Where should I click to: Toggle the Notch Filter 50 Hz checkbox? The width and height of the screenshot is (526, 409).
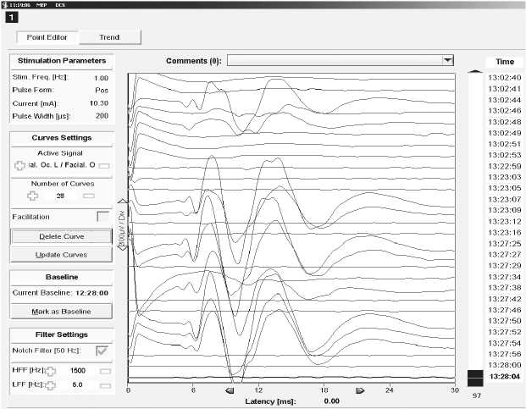(x=103, y=351)
